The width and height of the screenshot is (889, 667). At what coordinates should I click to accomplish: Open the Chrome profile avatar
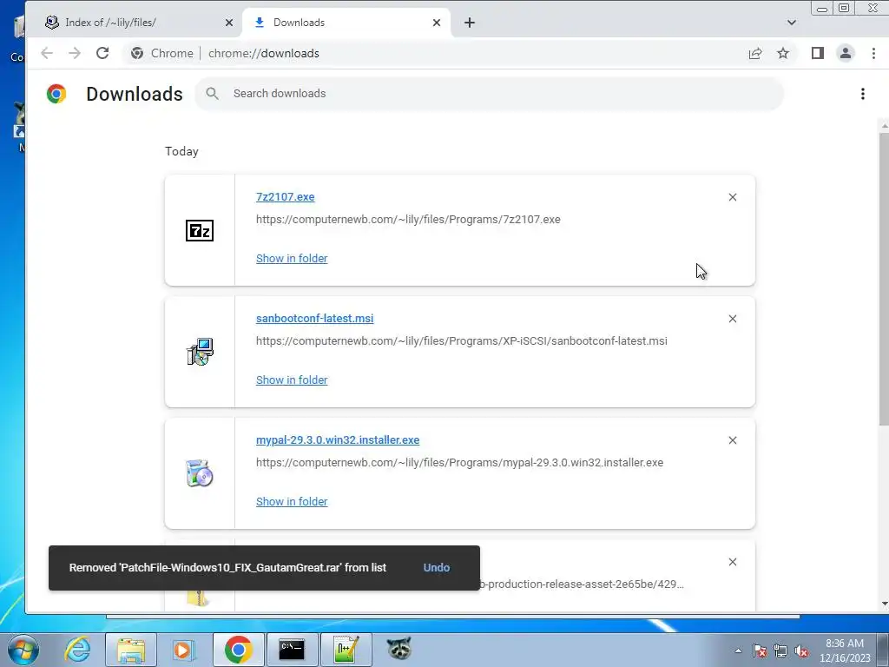click(846, 53)
